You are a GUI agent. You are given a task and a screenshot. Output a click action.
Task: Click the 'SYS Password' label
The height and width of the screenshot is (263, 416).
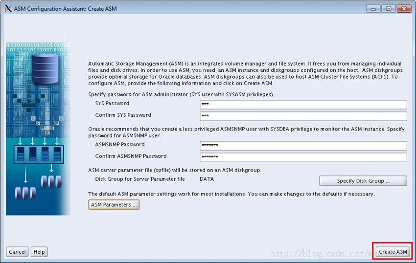(x=112, y=104)
